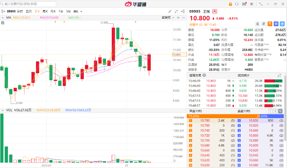Click the MA20:10.608 indicator label
Screen dimensions: 287x168
[x=49, y=18]
